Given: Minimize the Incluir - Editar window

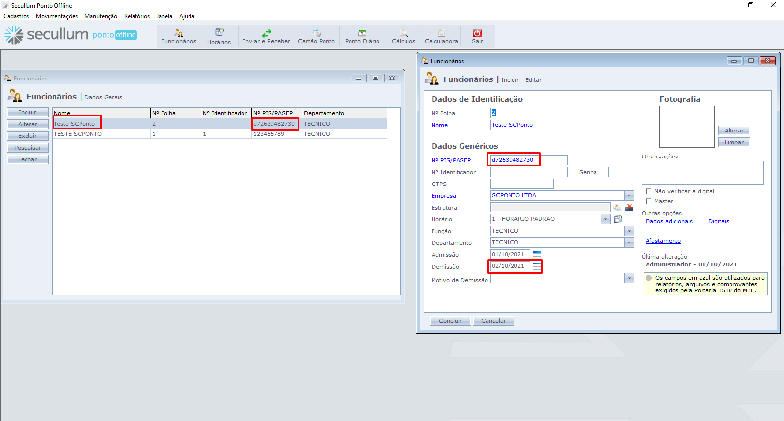Looking at the screenshot, I should pyautogui.click(x=734, y=61).
